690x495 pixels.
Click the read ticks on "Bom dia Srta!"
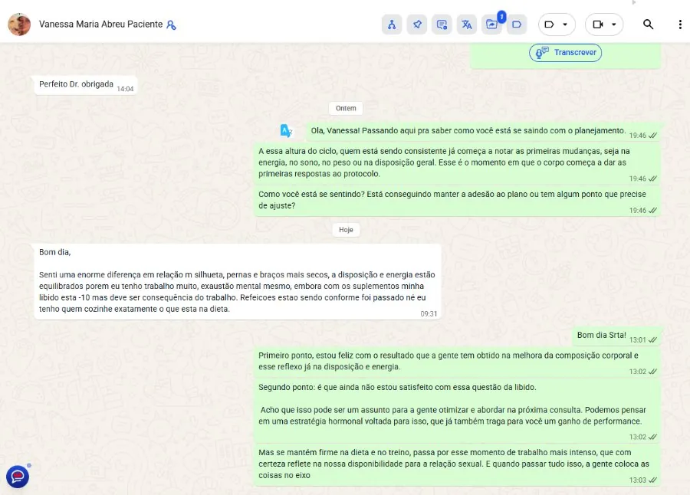pos(652,339)
